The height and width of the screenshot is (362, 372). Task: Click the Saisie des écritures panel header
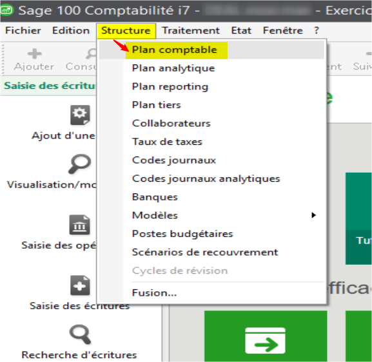pyautogui.click(x=48, y=86)
